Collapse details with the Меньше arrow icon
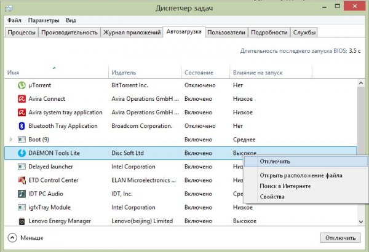This screenshot has width=369, height=252. pos(12,238)
